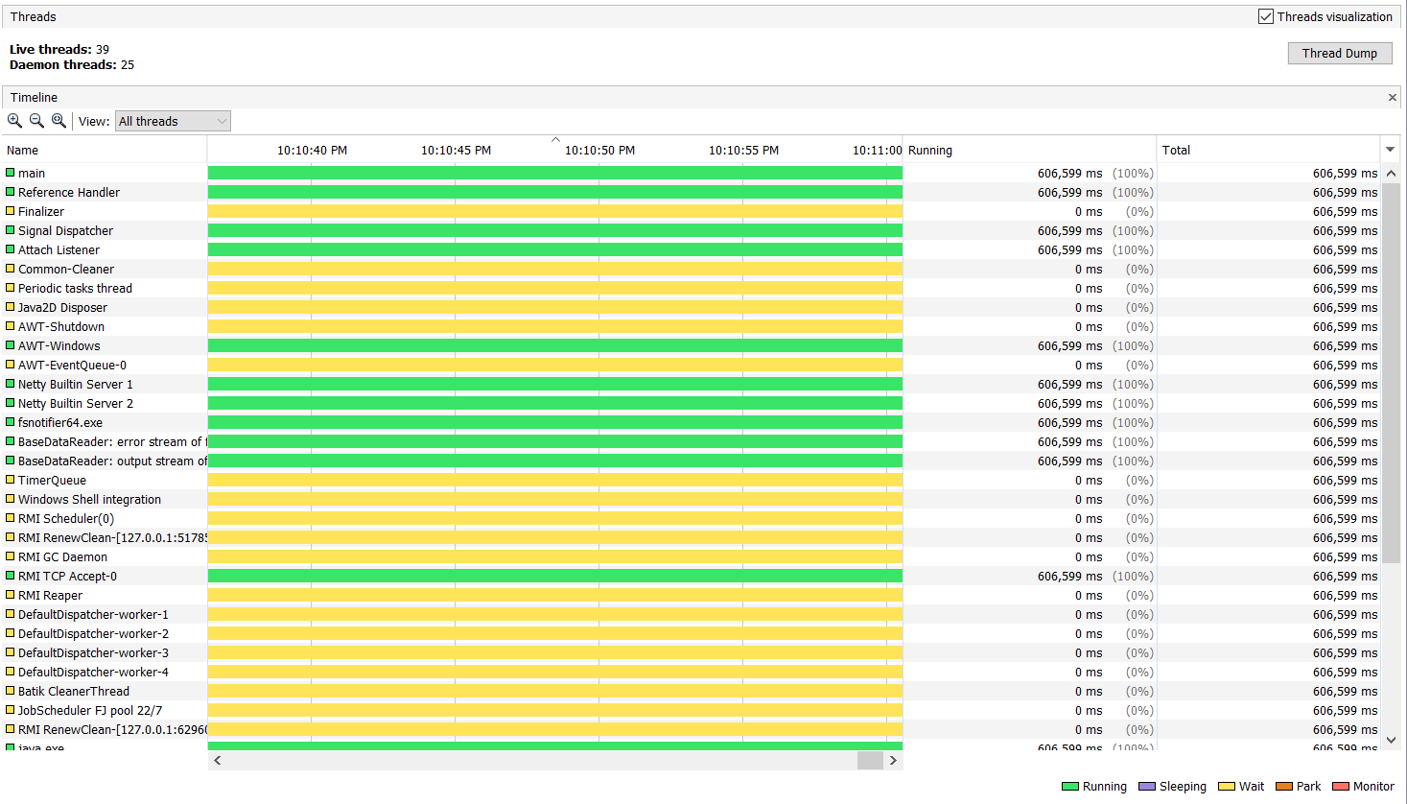Select the AWT-EventQueue-0 thread row

click(72, 366)
